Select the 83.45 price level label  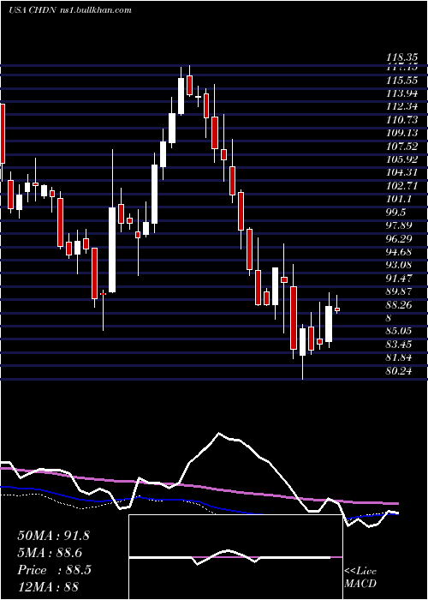click(x=399, y=345)
